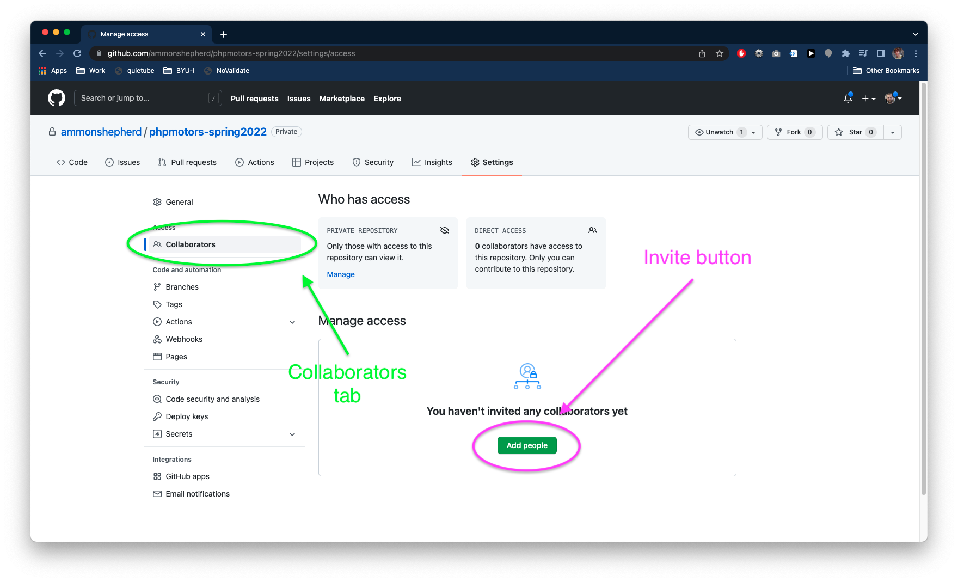Image resolution: width=958 pixels, height=582 pixels.
Task: Open the ammonshepherd owner link
Action: [101, 132]
